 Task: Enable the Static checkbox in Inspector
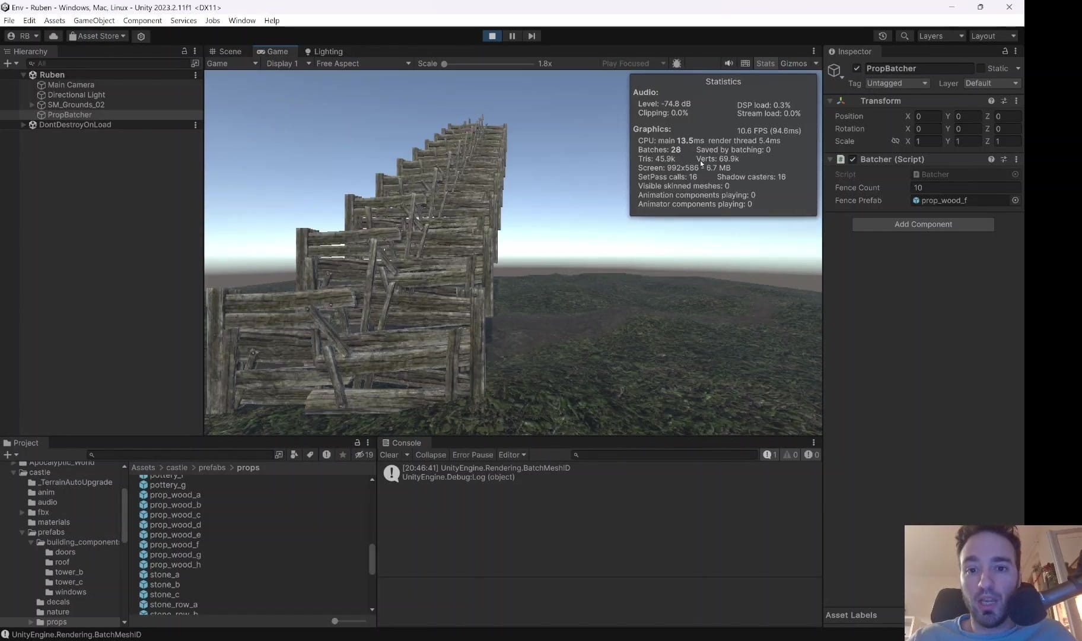[981, 68]
